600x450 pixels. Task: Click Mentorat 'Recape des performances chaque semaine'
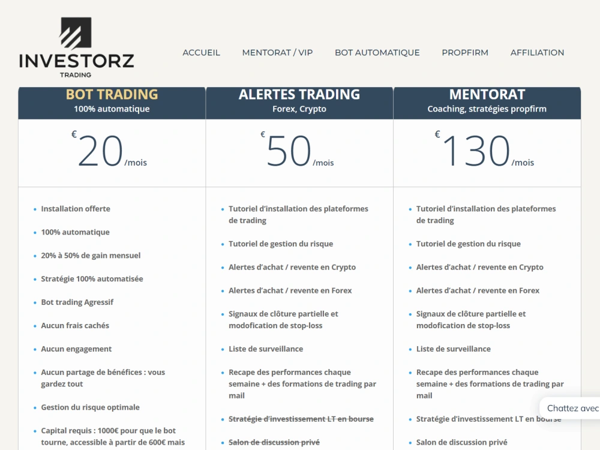click(490, 384)
